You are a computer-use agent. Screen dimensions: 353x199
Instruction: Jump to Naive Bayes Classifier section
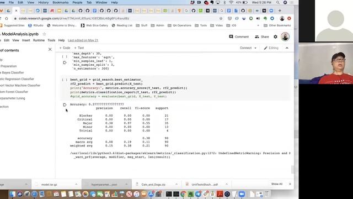[12, 72]
